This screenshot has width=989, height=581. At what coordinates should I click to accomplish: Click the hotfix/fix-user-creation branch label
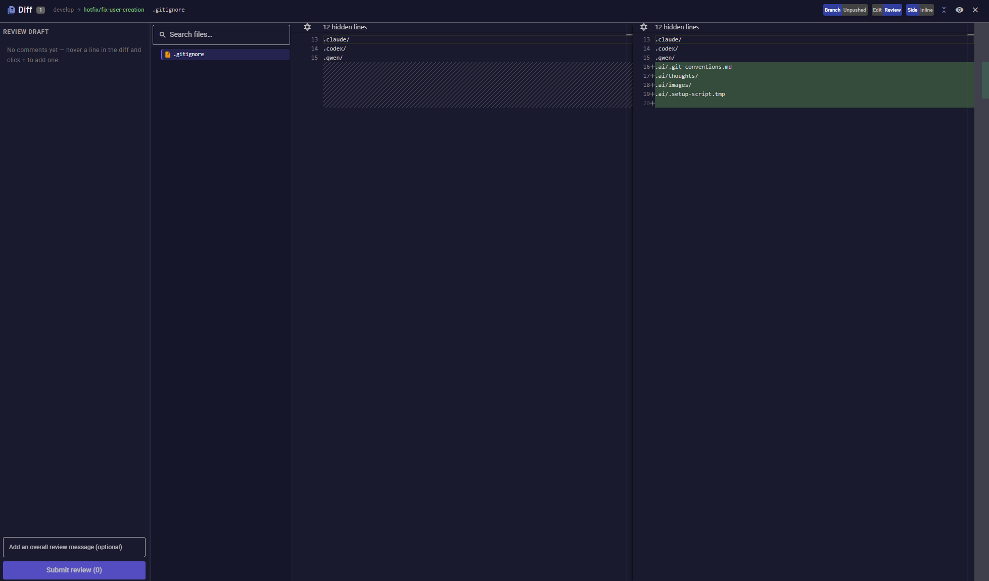pos(114,10)
